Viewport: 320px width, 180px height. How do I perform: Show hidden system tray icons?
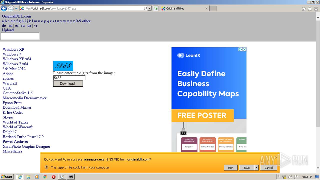click(279, 177)
